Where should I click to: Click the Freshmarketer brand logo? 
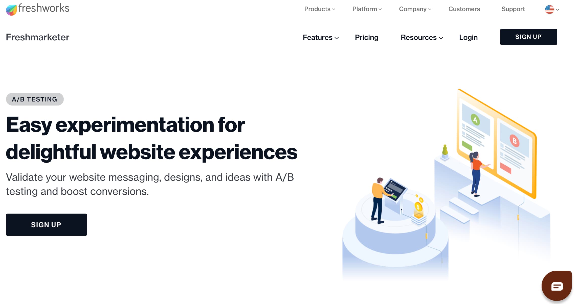point(37,37)
